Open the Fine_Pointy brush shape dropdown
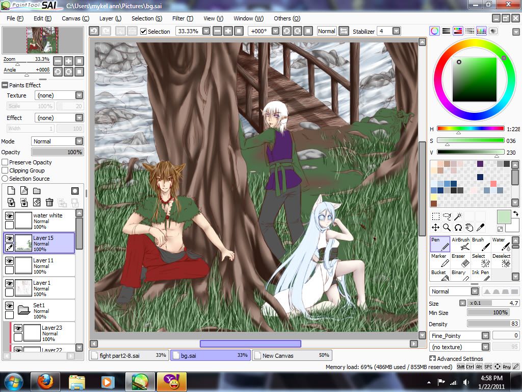 [x=485, y=335]
